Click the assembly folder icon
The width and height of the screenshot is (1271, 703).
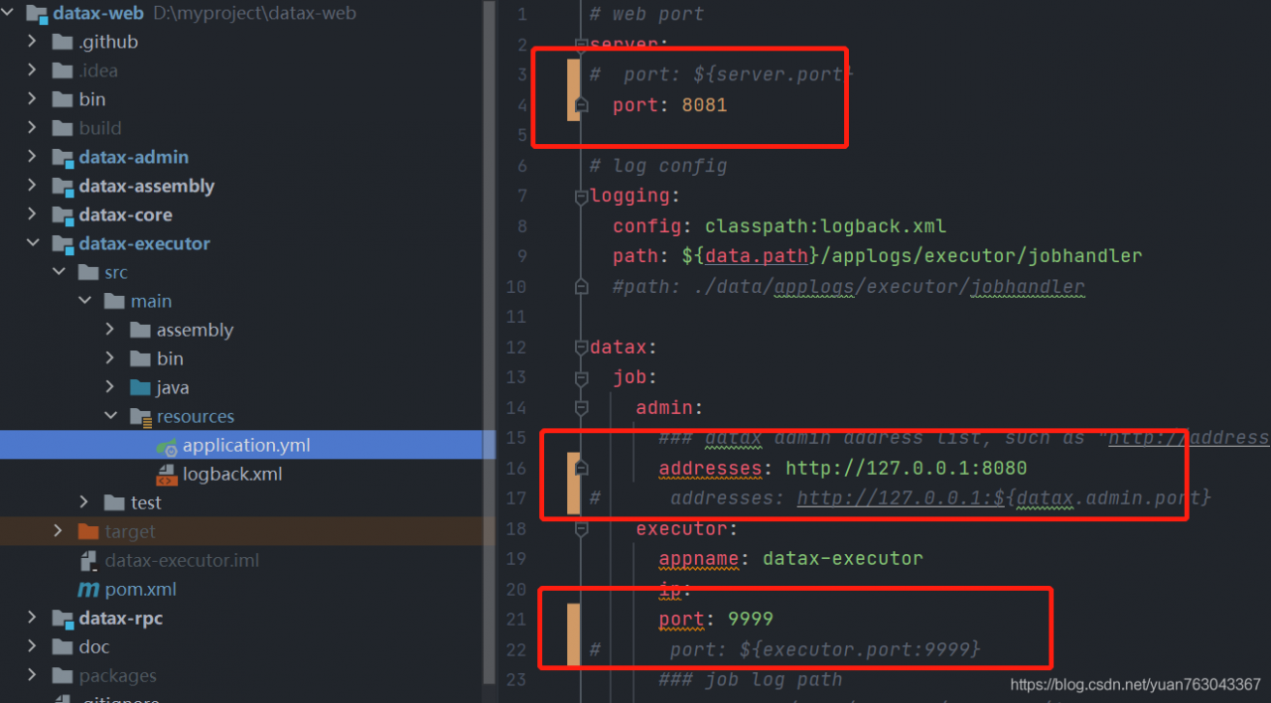(x=140, y=330)
